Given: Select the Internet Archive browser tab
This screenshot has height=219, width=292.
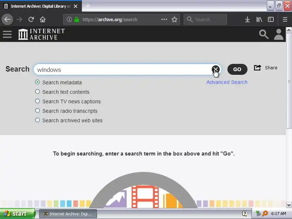Looking at the screenshot, I should 41,6.
